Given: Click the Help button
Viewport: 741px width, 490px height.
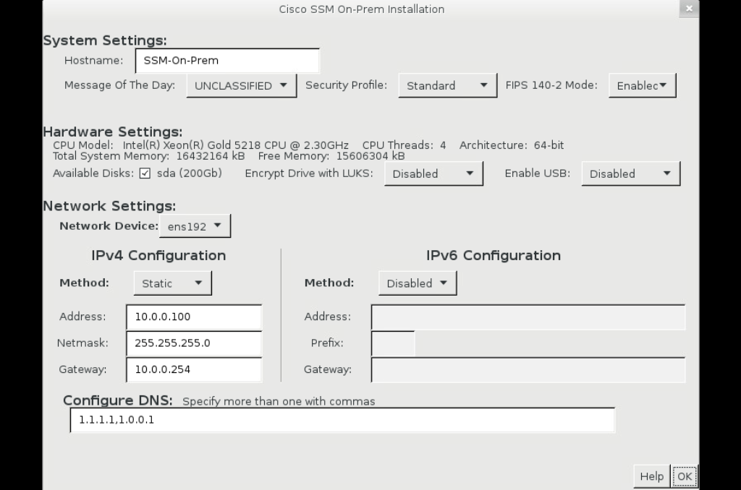Looking at the screenshot, I should click(x=652, y=476).
